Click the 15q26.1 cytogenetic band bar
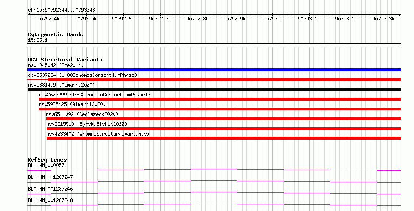414x211 pixels. pos(214,45)
